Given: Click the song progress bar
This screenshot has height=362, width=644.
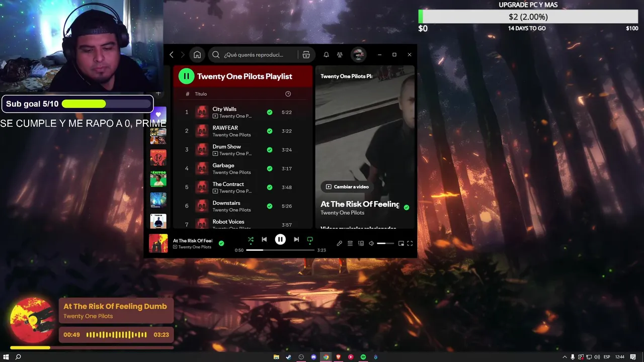Looking at the screenshot, I should 280,250.
